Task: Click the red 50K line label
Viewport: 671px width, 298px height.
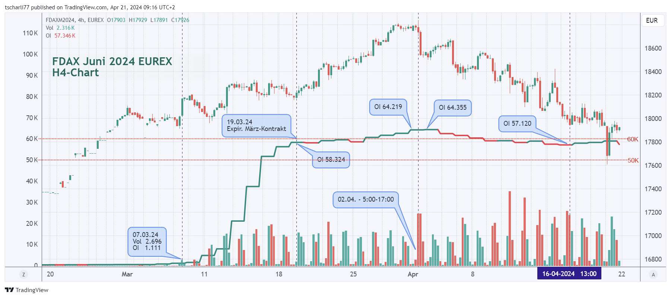Action: coord(633,160)
